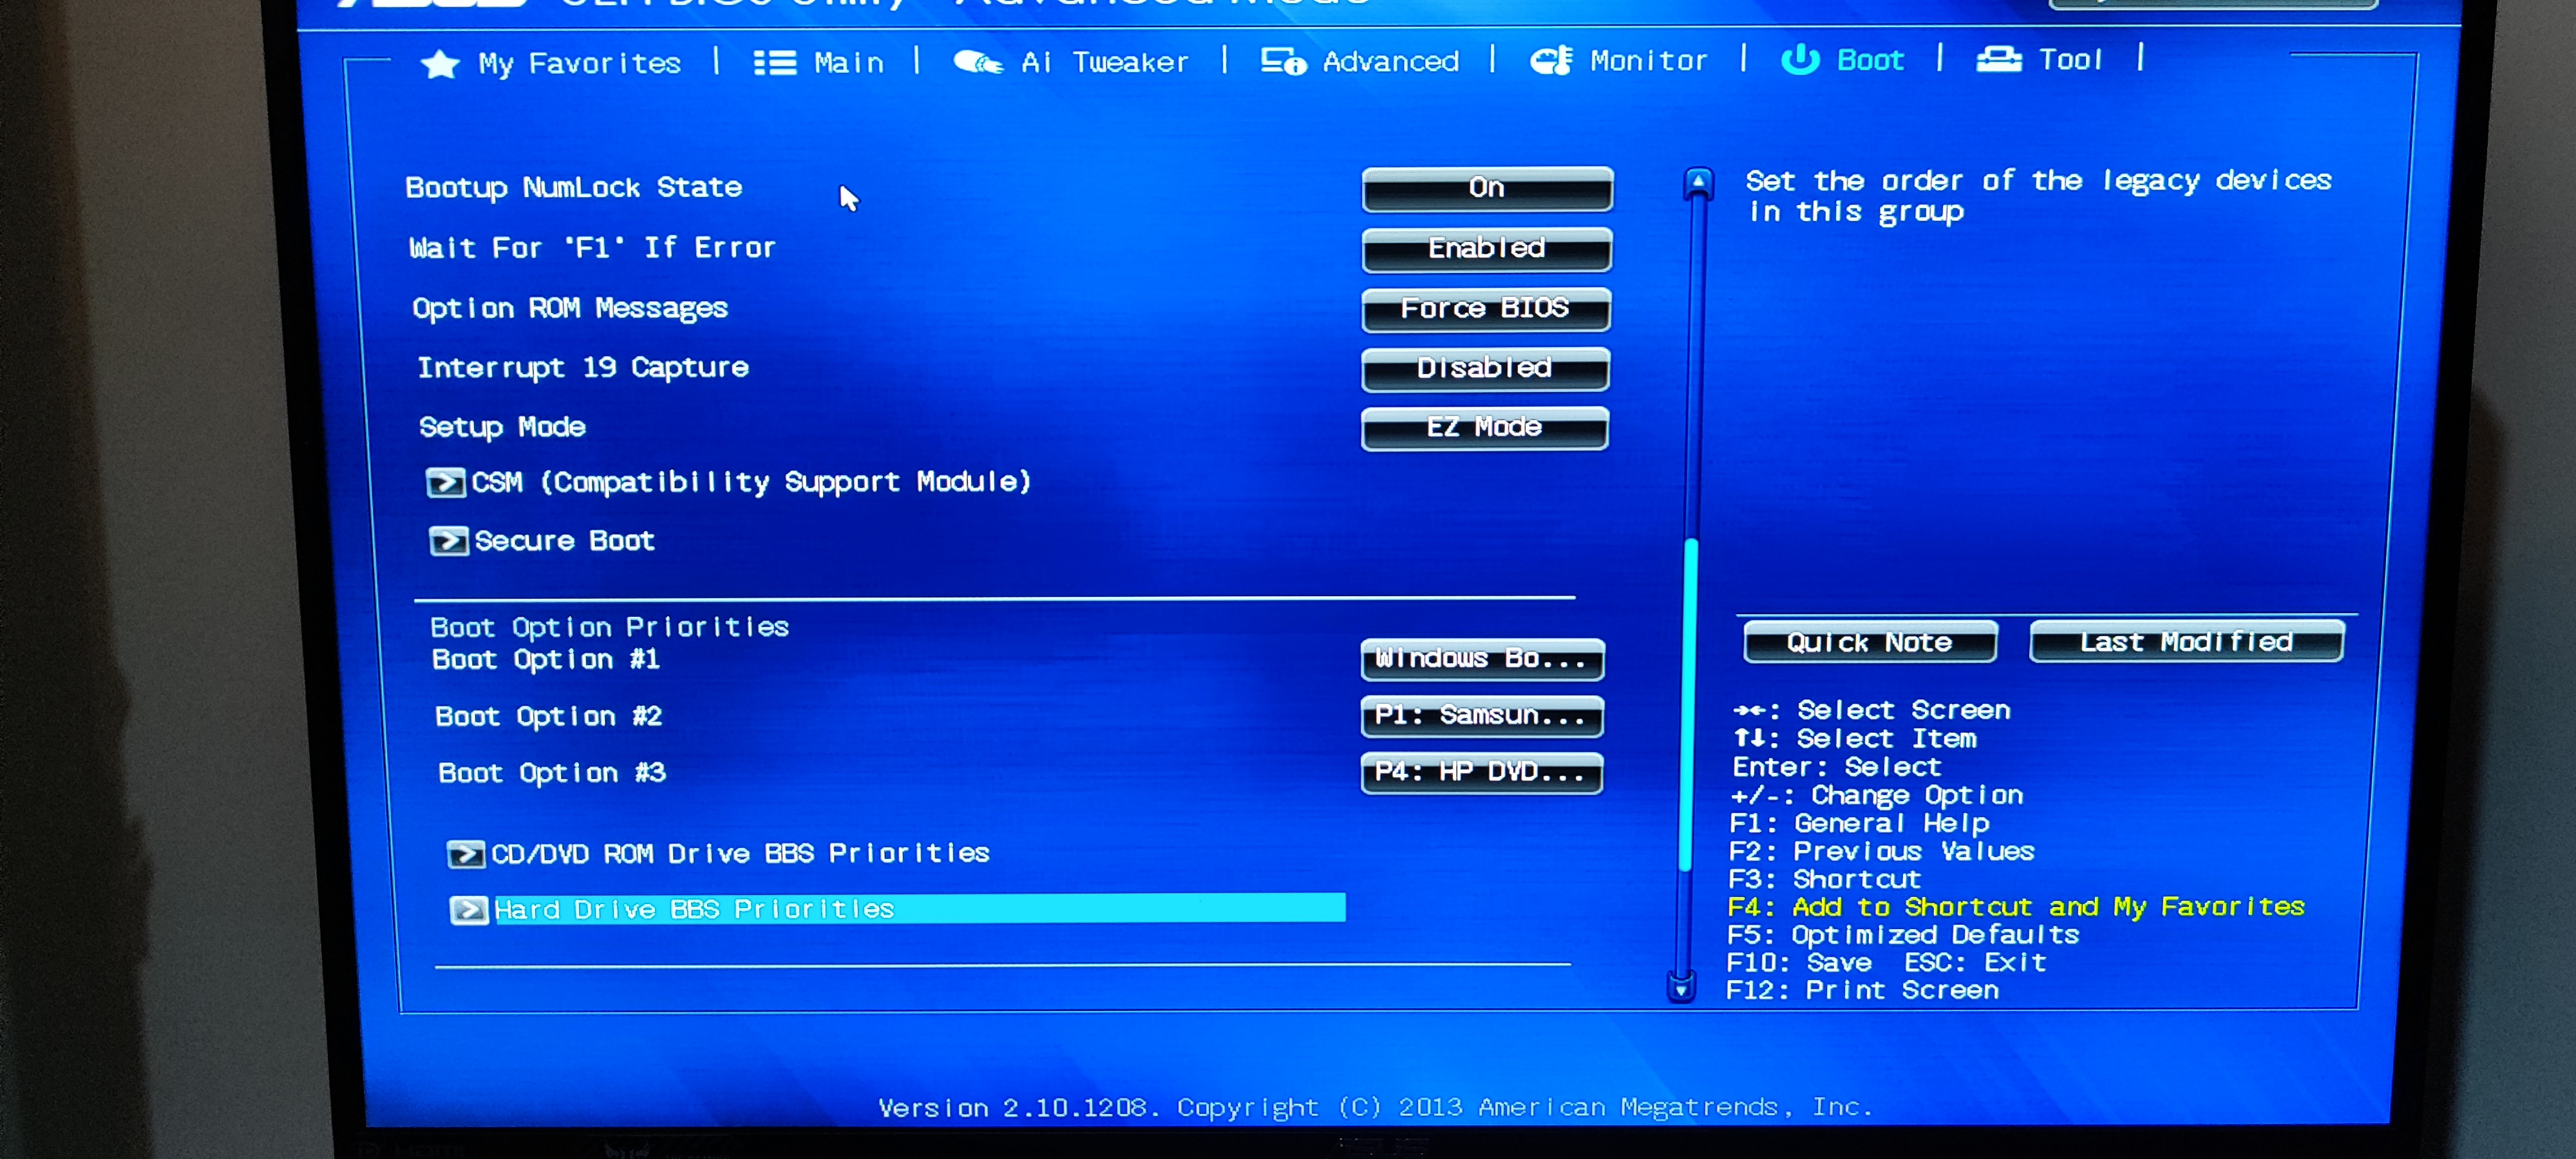The height and width of the screenshot is (1159, 2576).
Task: Open the Quick Note button
Action: tap(1870, 642)
